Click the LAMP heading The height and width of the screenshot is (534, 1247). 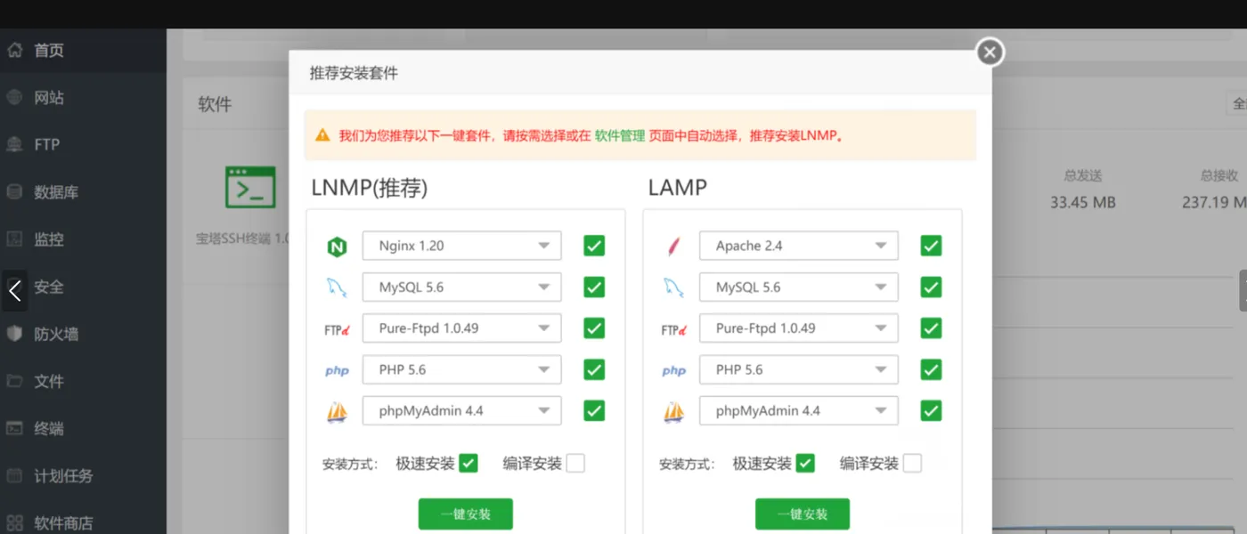[678, 188]
